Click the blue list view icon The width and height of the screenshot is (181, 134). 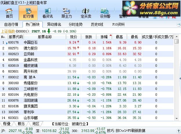pyautogui.click(x=155, y=17)
